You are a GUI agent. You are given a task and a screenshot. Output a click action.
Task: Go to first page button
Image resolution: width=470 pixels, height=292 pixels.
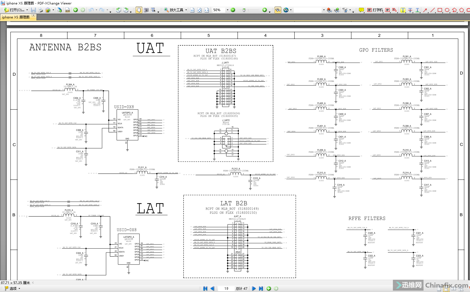205,289
